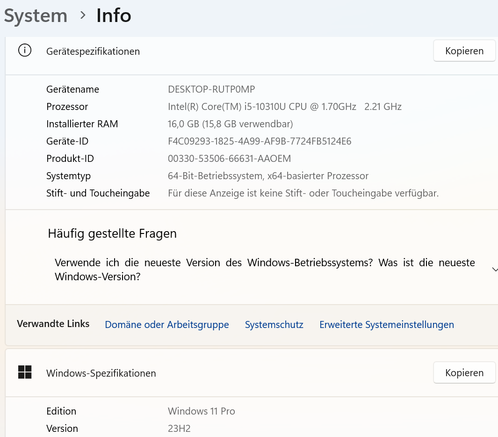This screenshot has height=437, width=498.
Task: Click the Gerätename label
Action: click(x=73, y=89)
